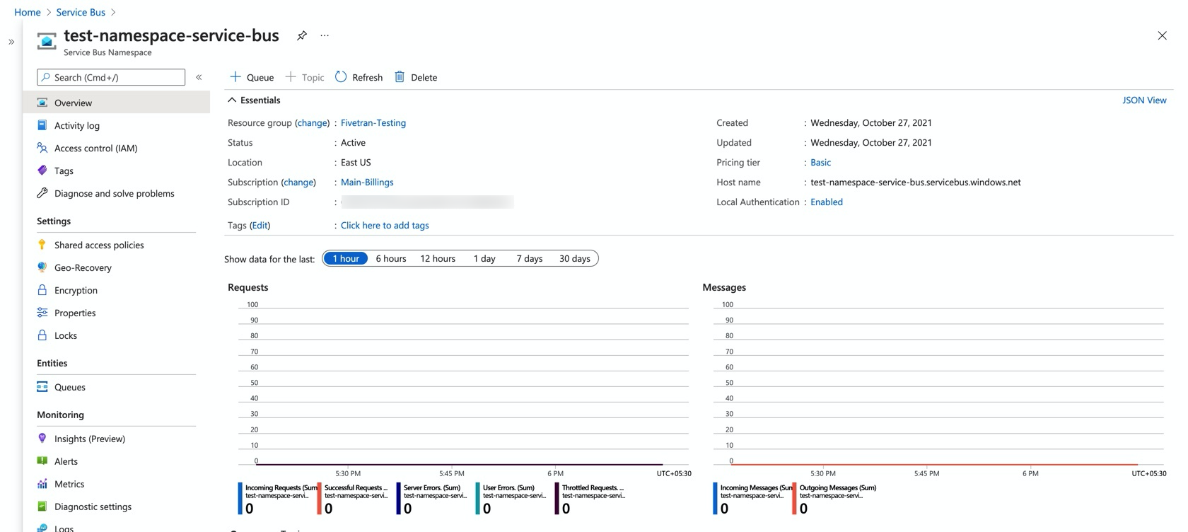Pin the namespace to dashboard
Screen dimensions: 1188x532
pos(302,35)
